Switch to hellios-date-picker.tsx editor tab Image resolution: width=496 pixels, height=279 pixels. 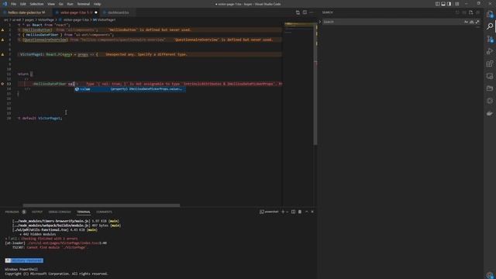click(26, 12)
